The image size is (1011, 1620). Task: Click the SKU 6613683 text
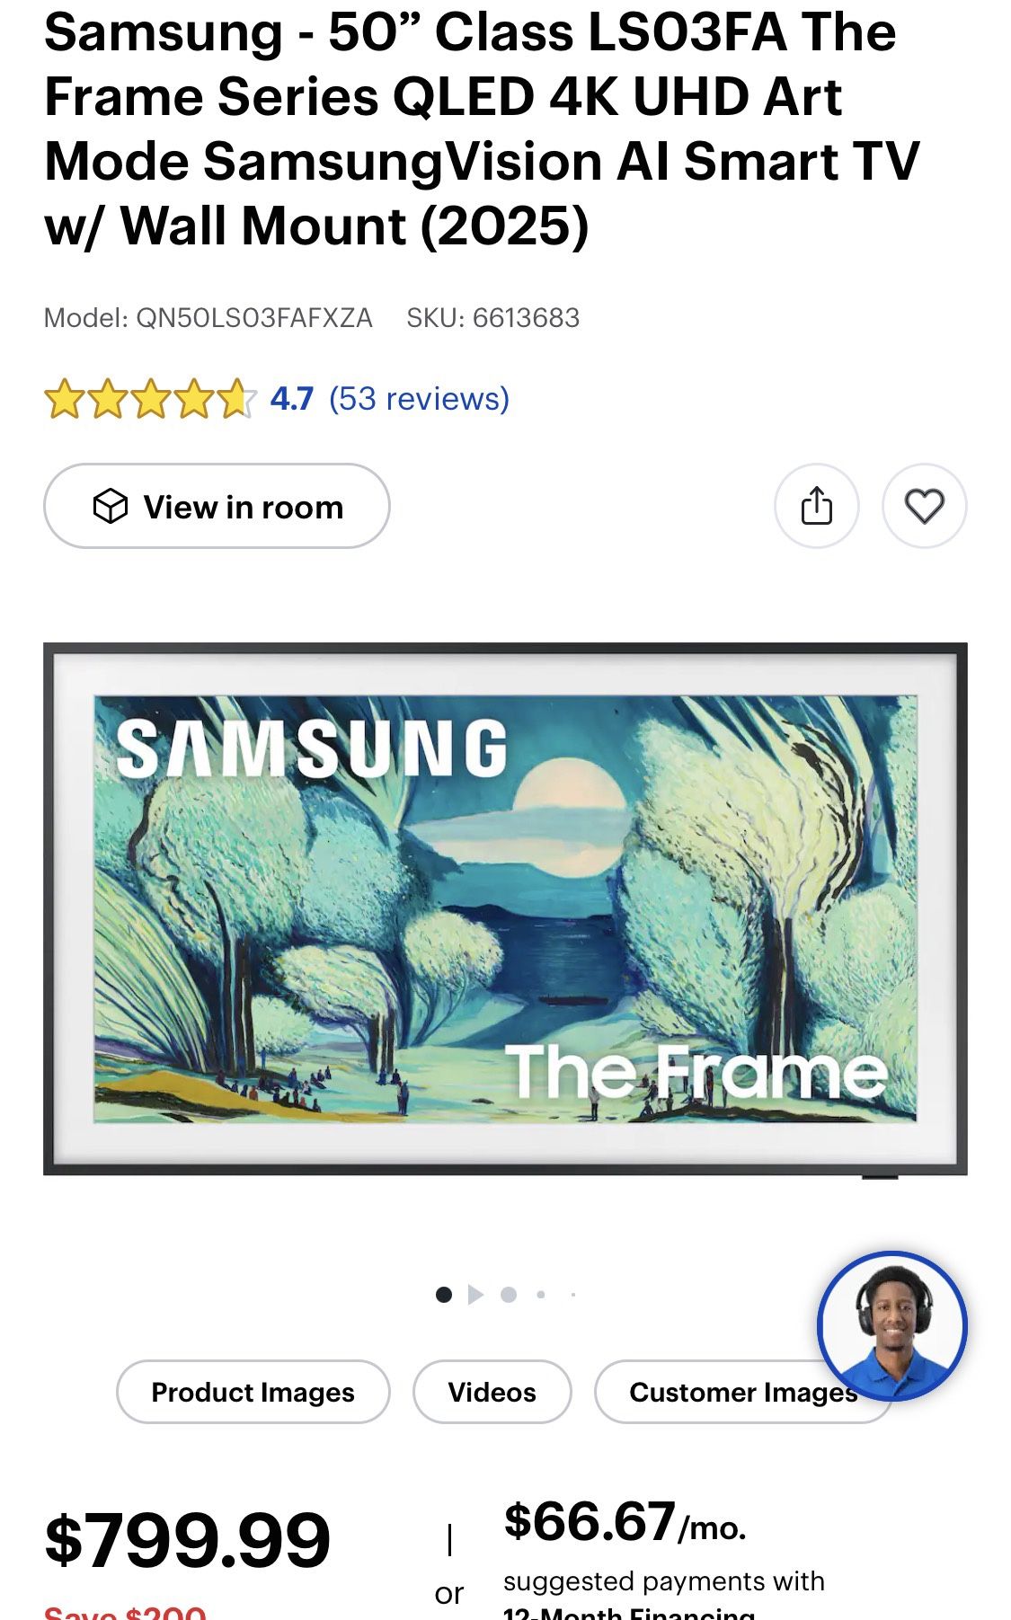tap(492, 317)
